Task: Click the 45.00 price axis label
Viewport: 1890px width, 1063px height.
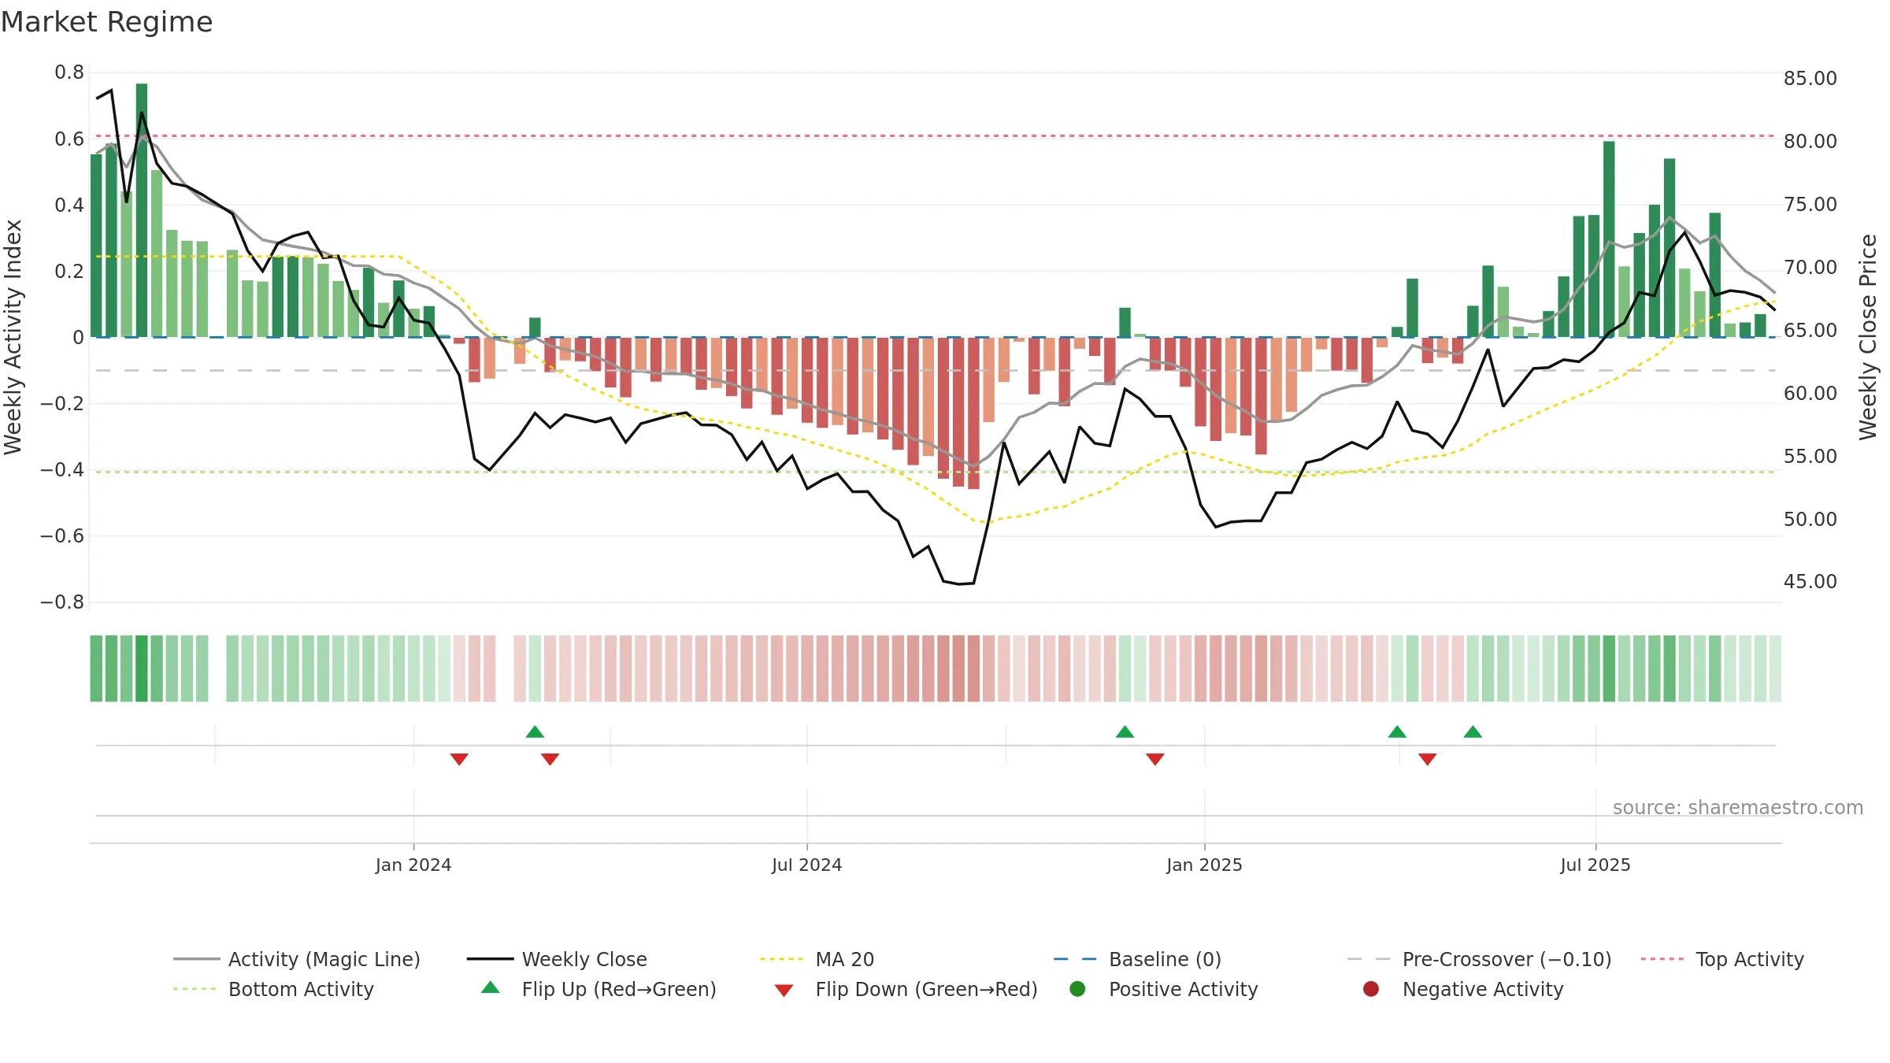Action: pos(1810,582)
